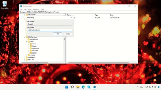Click the Data column header
Screen dimensions: 161x90
(x=111, y=15)
